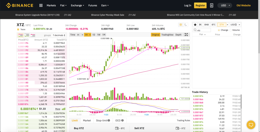Select Original chart view

click(156, 35)
